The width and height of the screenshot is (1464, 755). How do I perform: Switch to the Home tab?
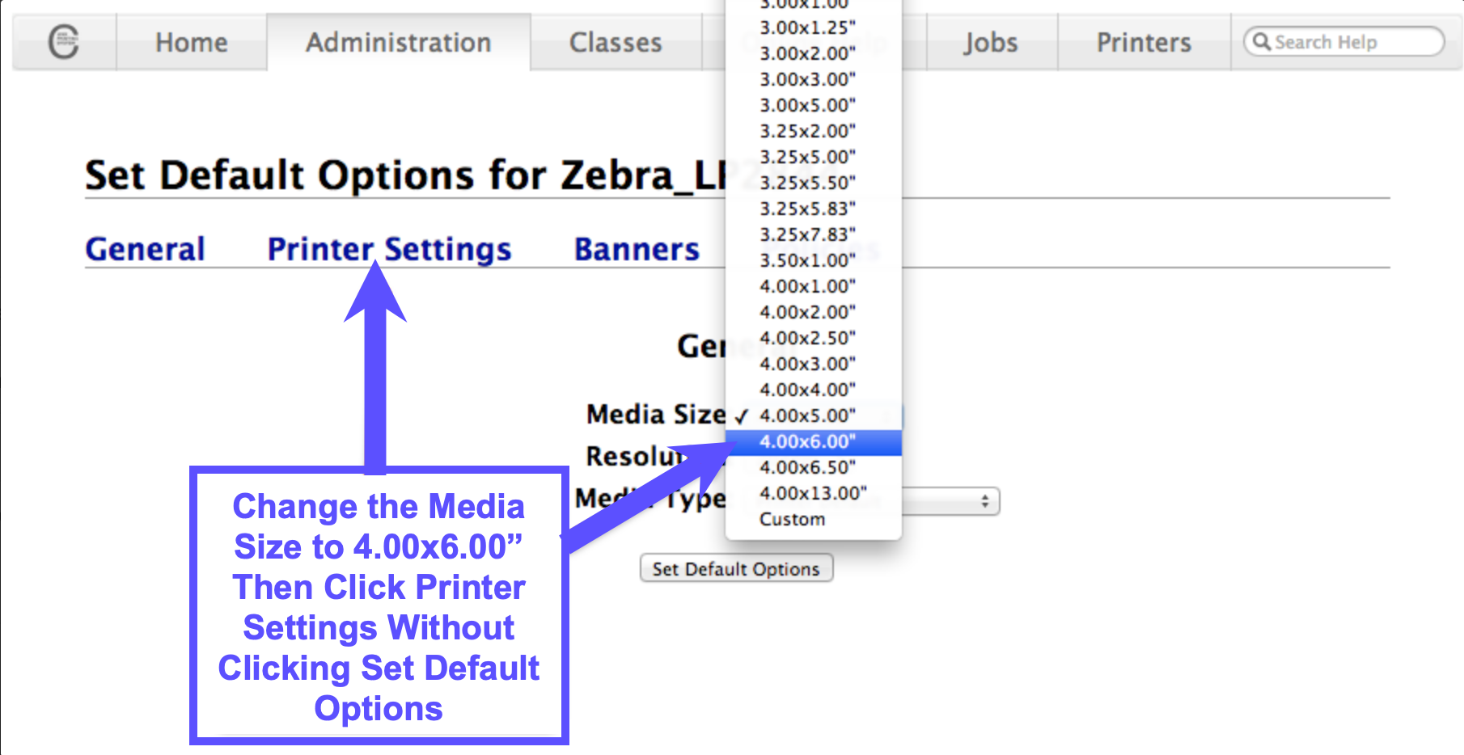coord(191,42)
